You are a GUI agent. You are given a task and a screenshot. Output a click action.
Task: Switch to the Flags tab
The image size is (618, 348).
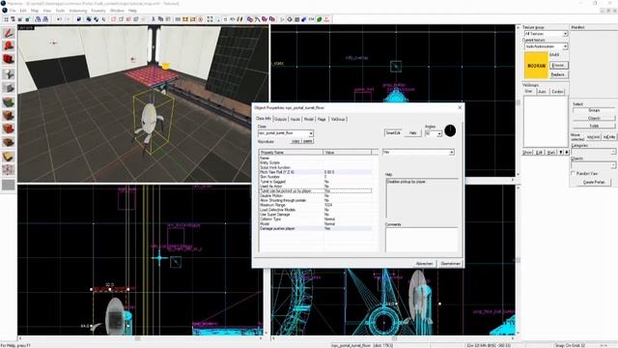pyautogui.click(x=322, y=119)
